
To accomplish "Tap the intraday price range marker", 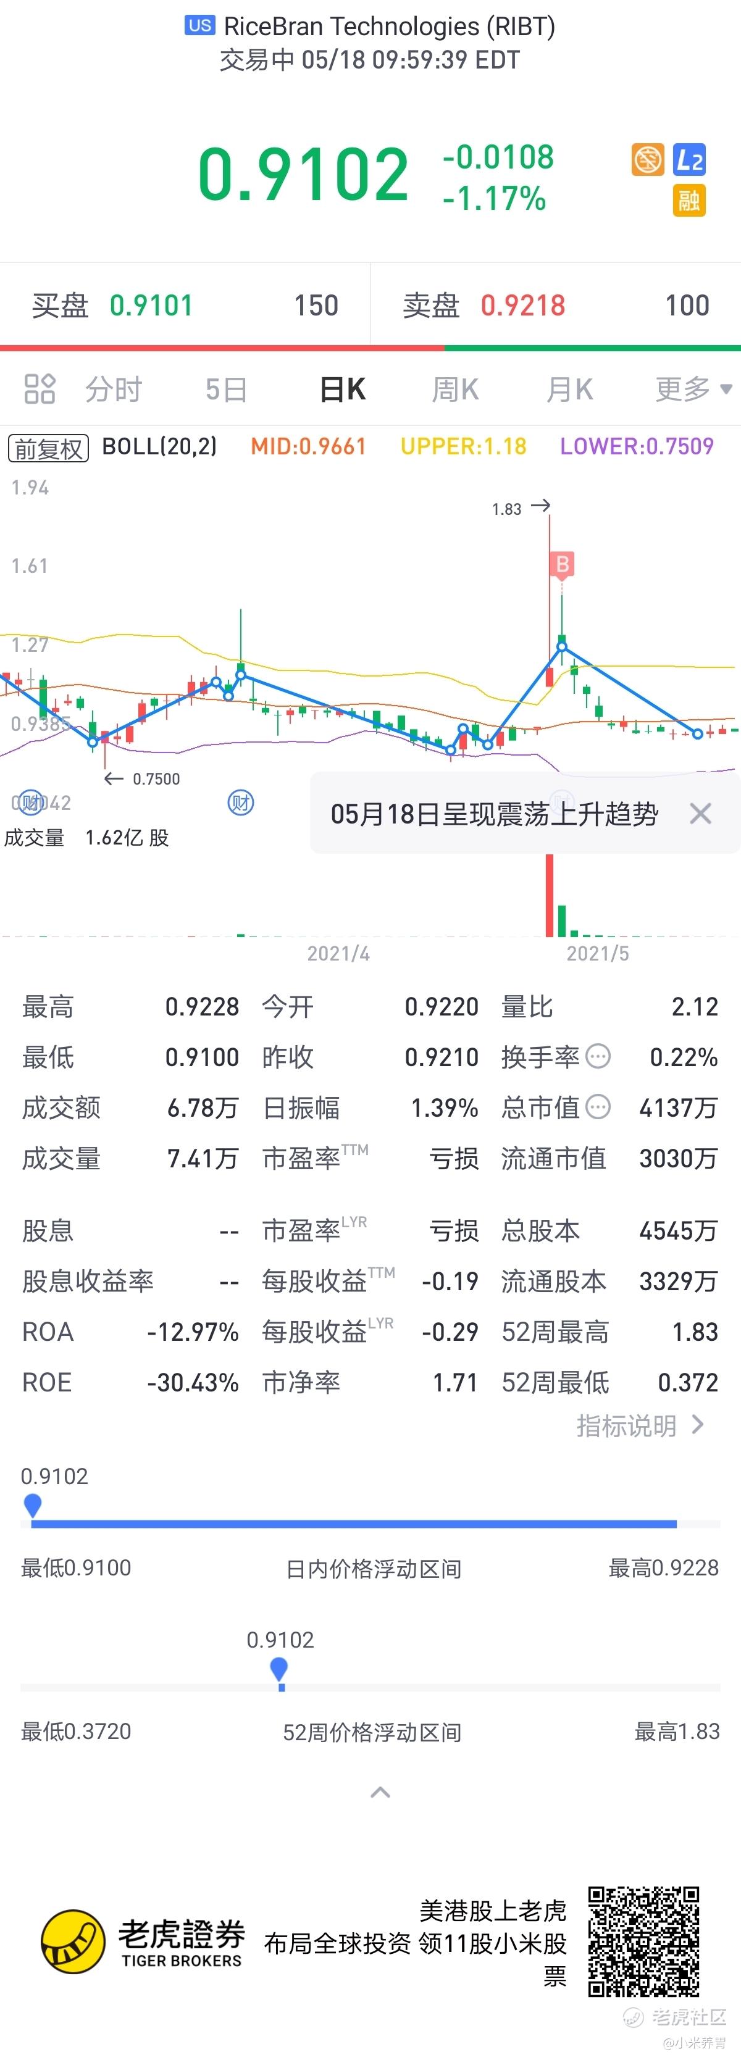I will [33, 1506].
